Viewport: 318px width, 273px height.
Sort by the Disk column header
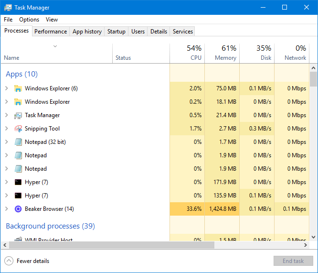(x=257, y=53)
